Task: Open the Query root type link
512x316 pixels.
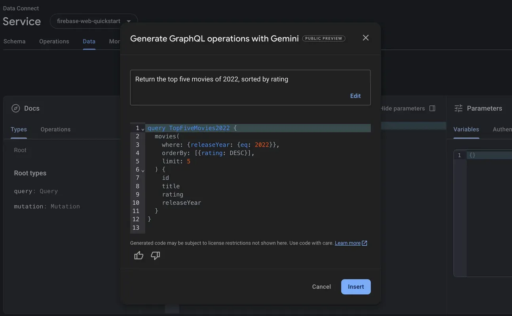Action: pyautogui.click(x=49, y=191)
